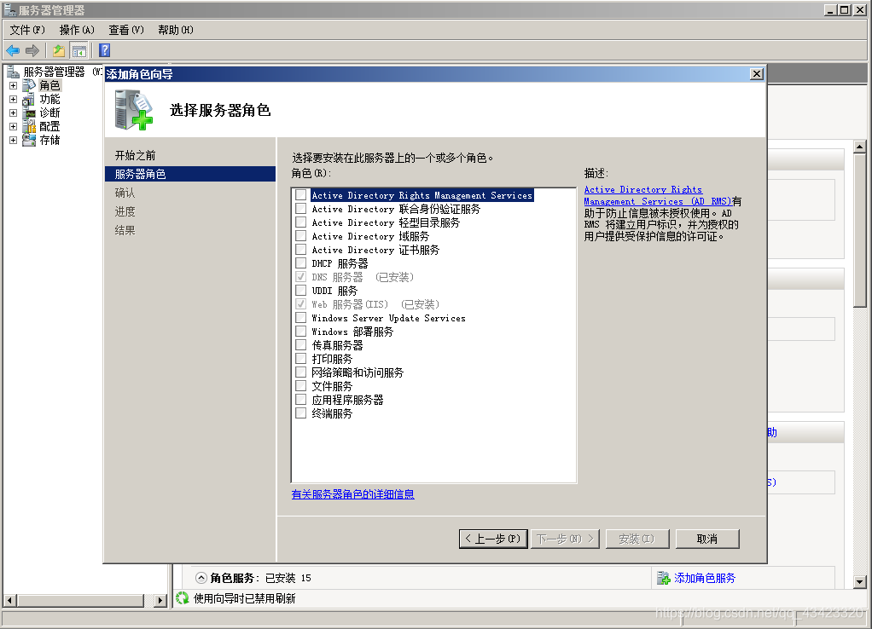The image size is (872, 629).
Task: Click the 配置 tree node icon
Action: tap(29, 127)
